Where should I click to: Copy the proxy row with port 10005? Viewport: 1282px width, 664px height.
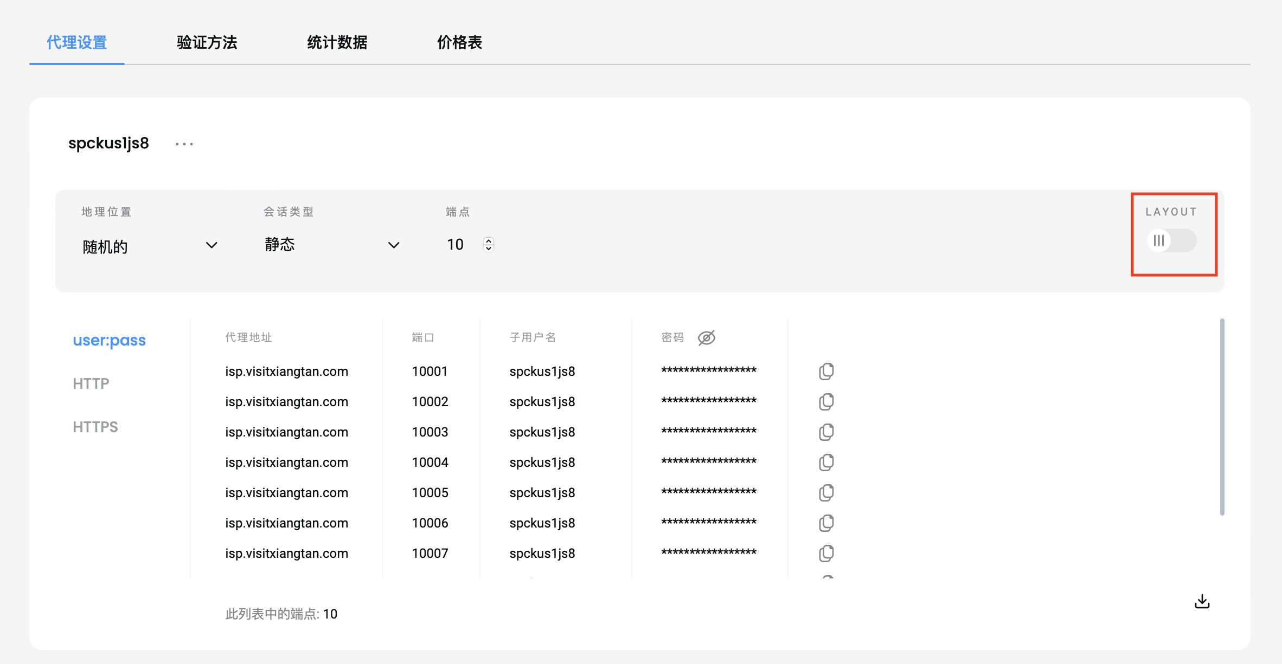(826, 493)
